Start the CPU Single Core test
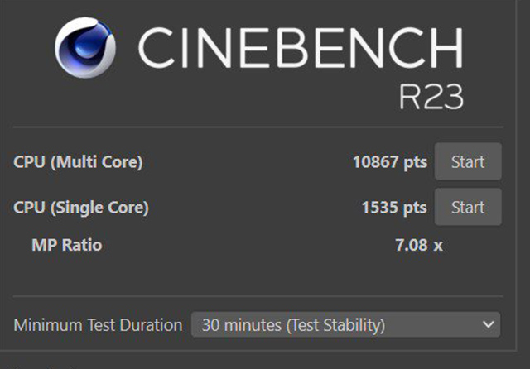Image resolution: width=530 pixels, height=369 pixels. (x=468, y=207)
